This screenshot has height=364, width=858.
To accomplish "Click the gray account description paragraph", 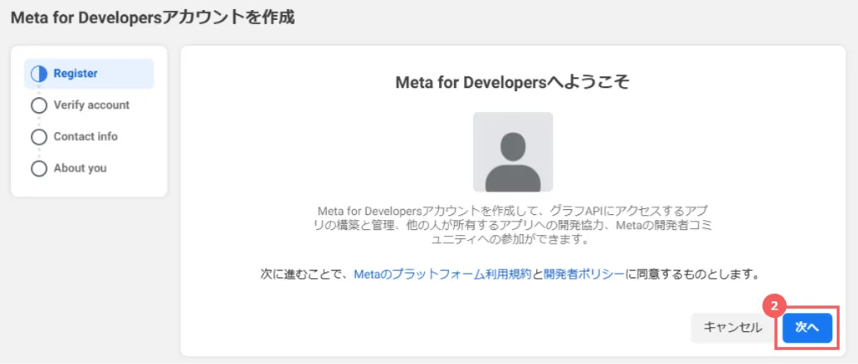I will click(x=513, y=225).
